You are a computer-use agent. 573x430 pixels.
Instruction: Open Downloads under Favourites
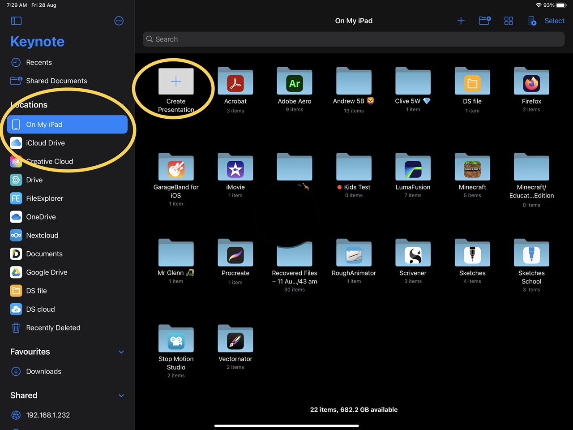(x=67, y=371)
